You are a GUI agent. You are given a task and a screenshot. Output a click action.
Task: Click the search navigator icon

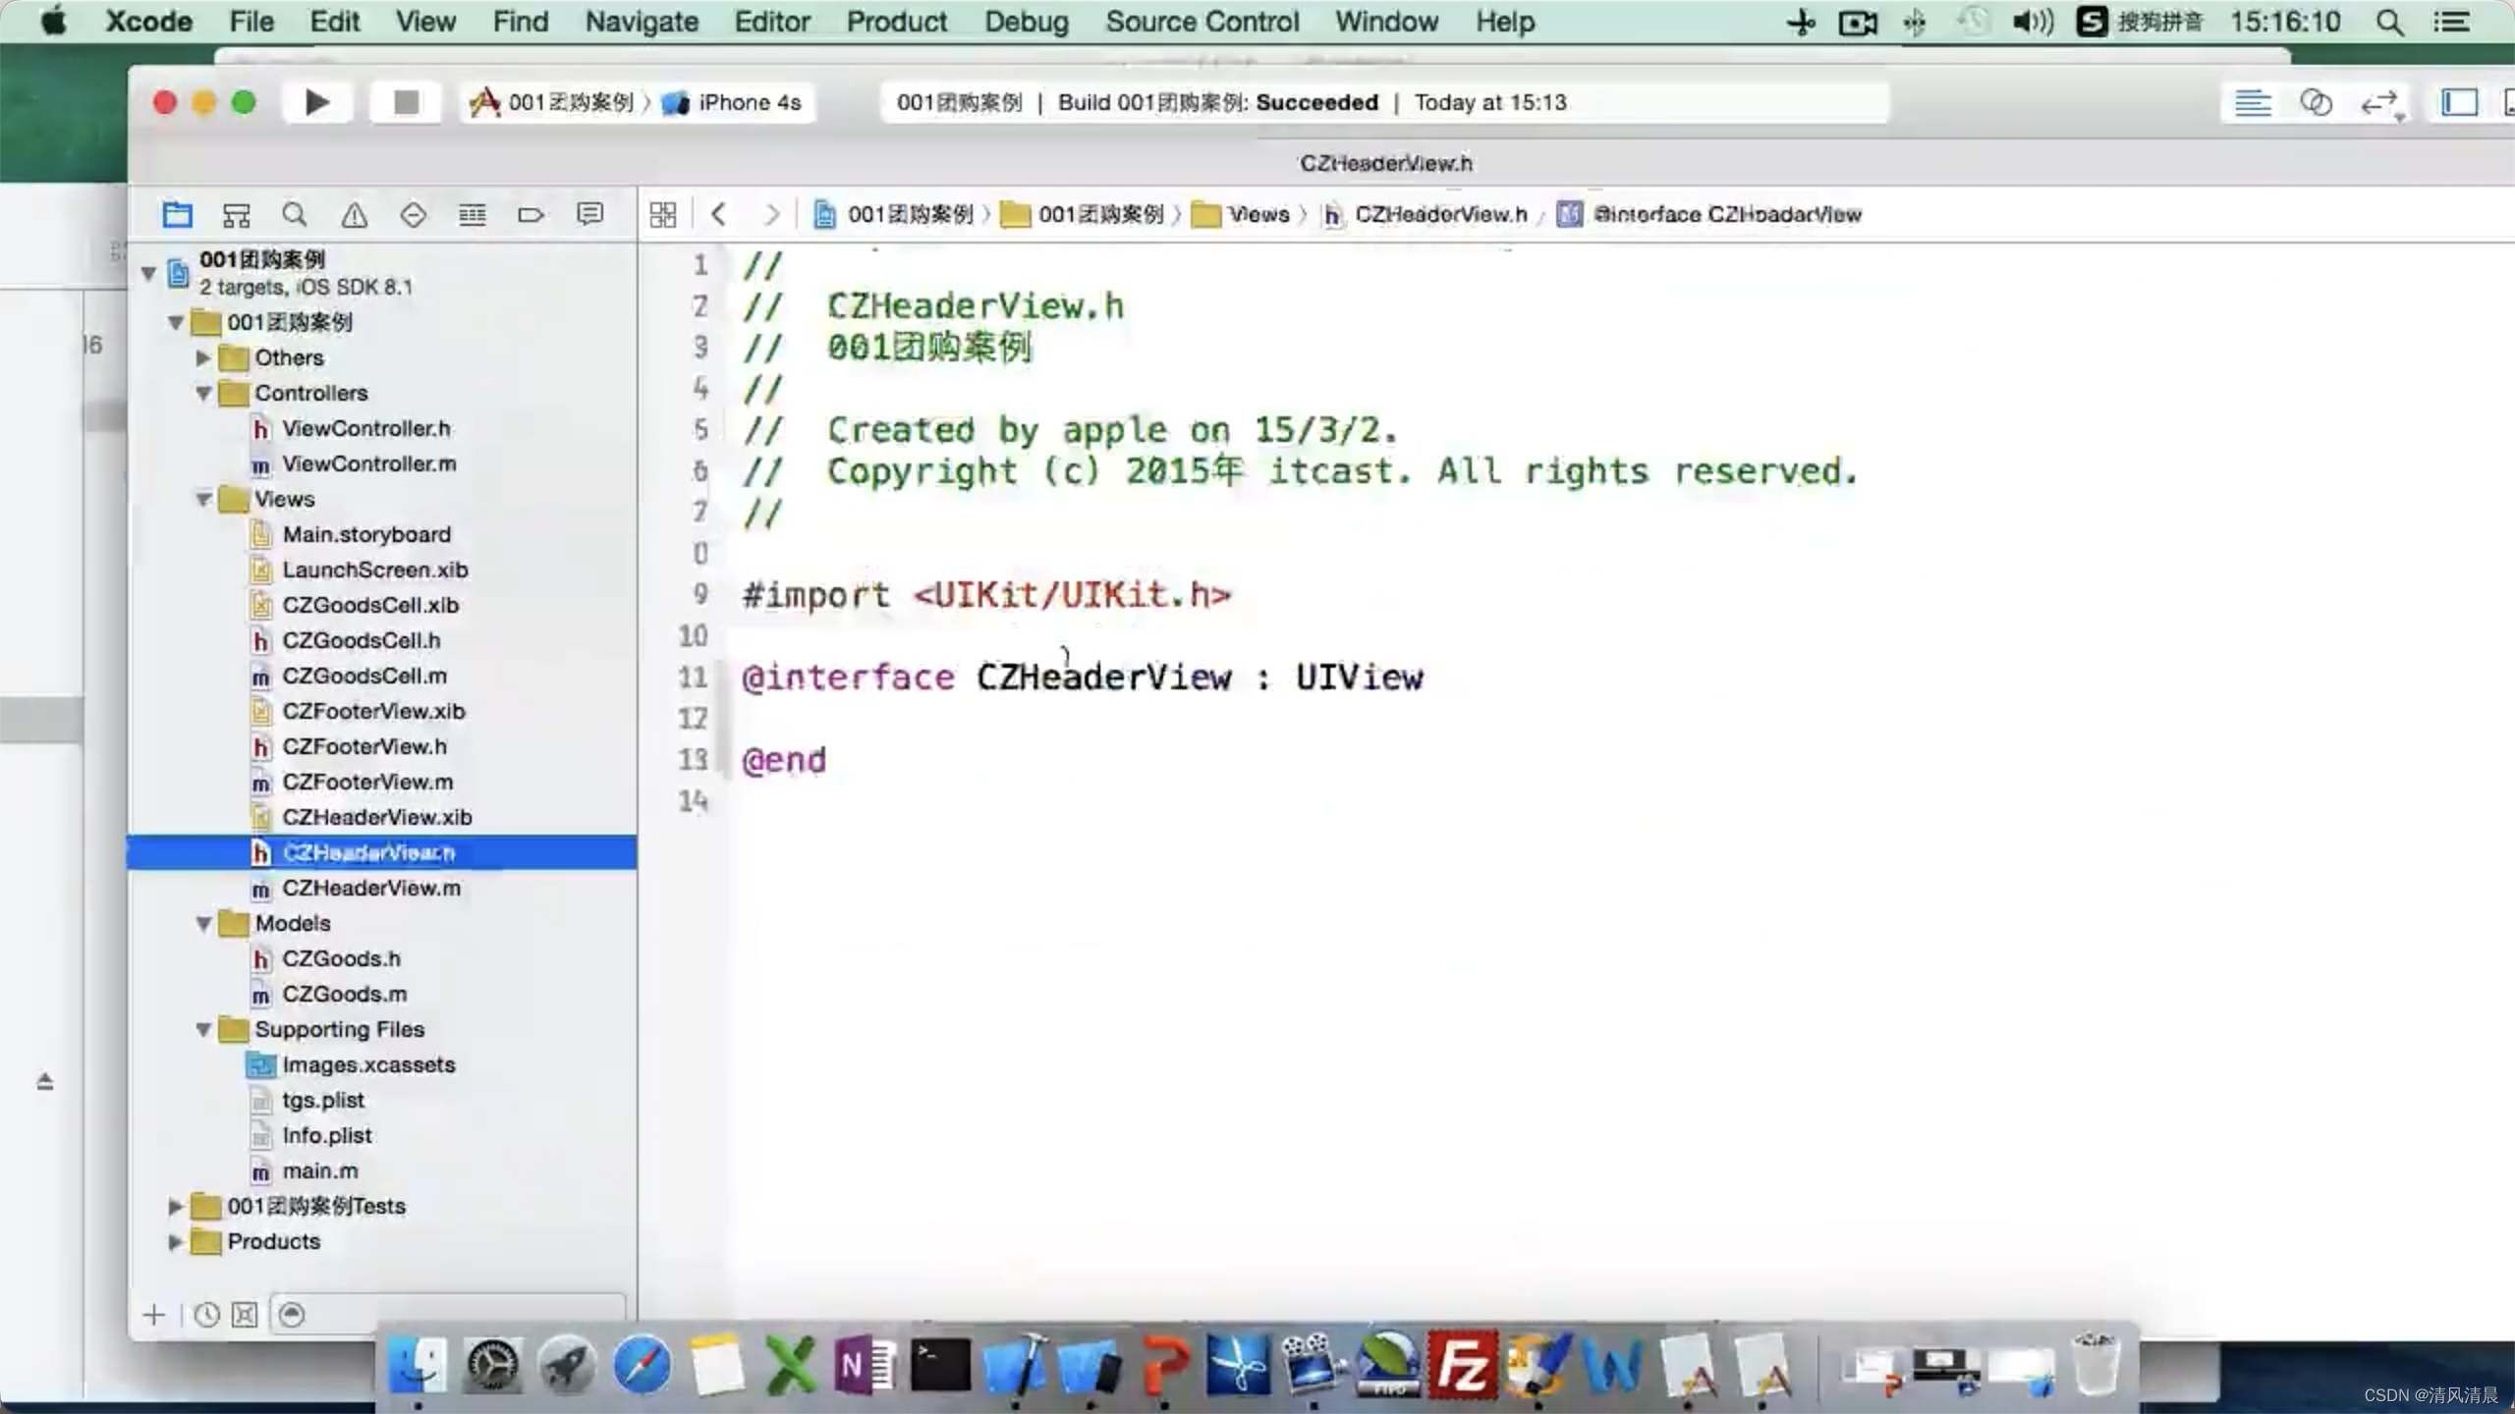coord(294,214)
